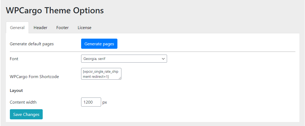Click the Layout section heading
Viewport: 305px width, 126px height.
coord(16,91)
